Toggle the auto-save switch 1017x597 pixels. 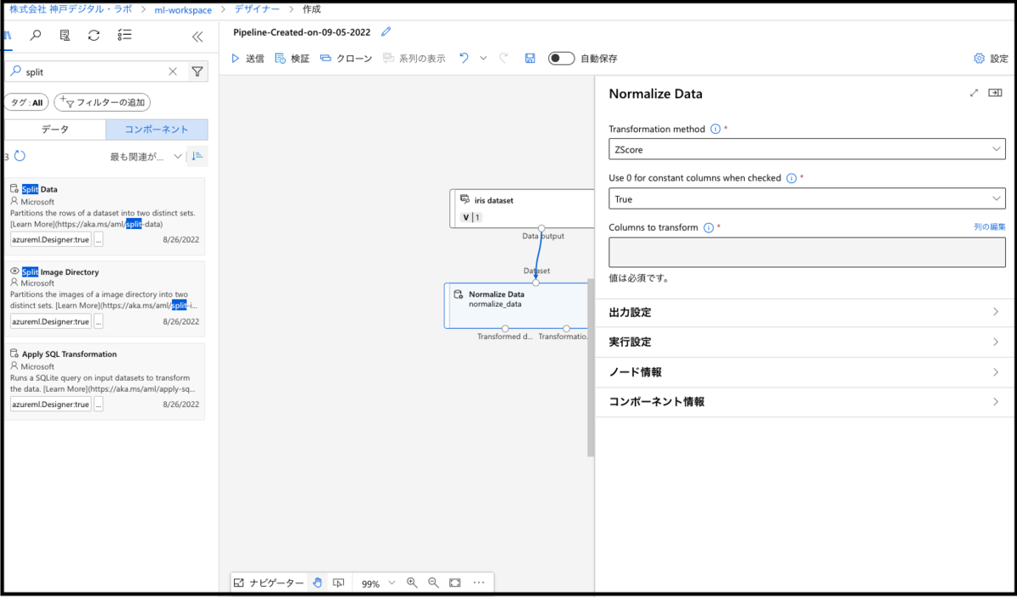click(561, 59)
